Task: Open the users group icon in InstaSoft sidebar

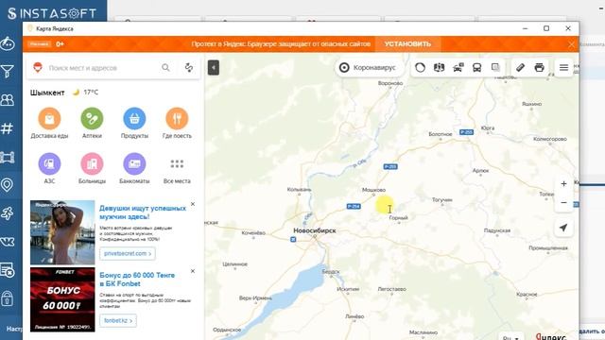Action: 8,100
